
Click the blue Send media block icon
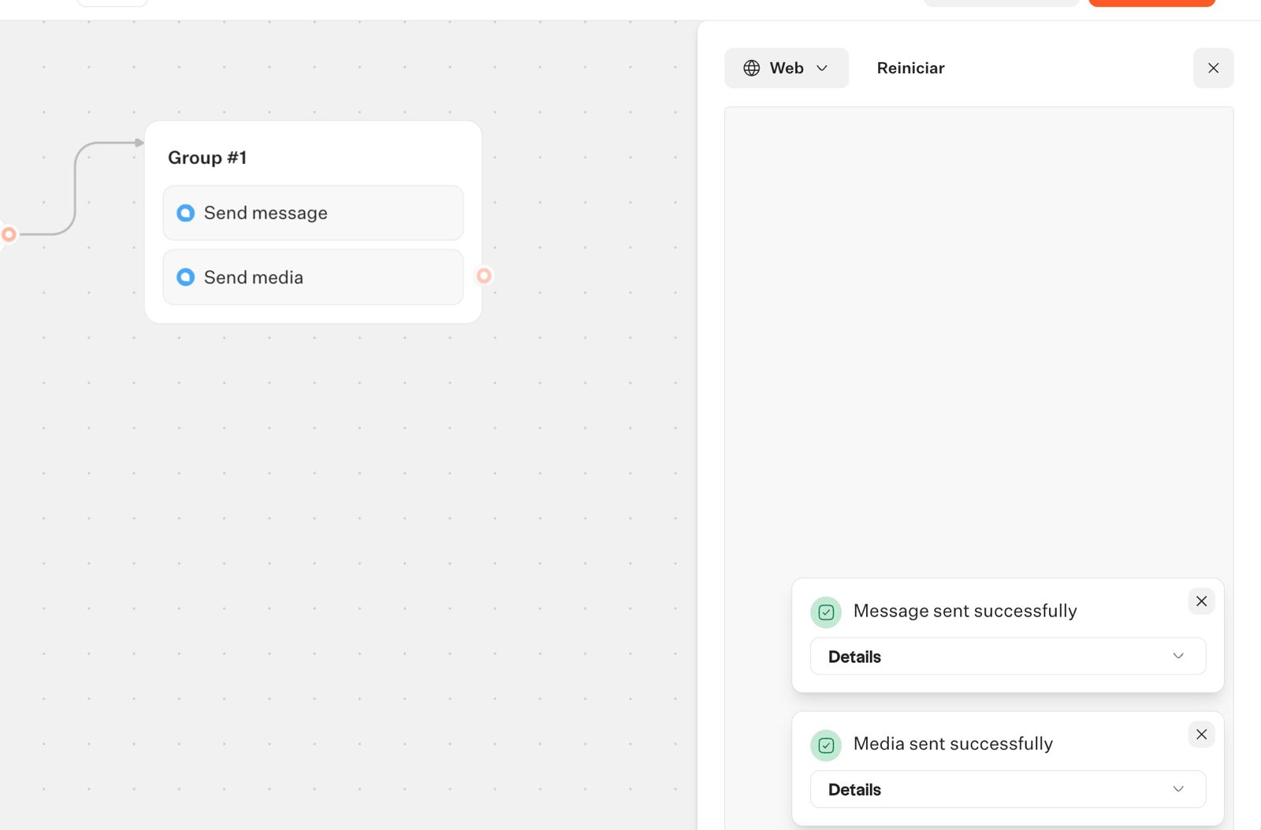pyautogui.click(x=185, y=277)
